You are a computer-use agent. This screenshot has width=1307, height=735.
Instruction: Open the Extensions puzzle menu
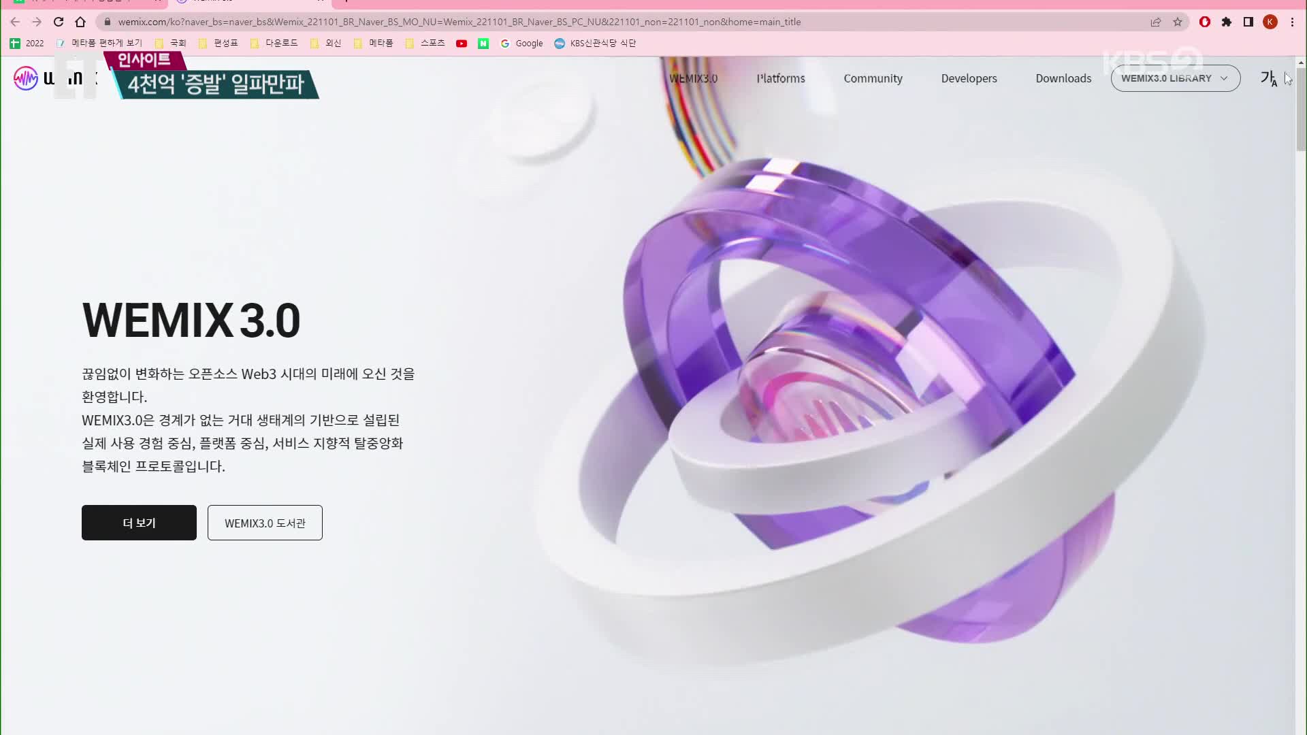click(x=1227, y=22)
